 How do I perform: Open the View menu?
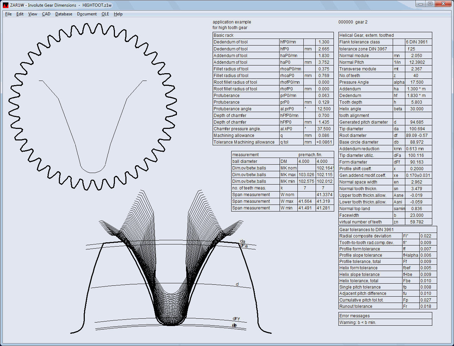coord(33,14)
